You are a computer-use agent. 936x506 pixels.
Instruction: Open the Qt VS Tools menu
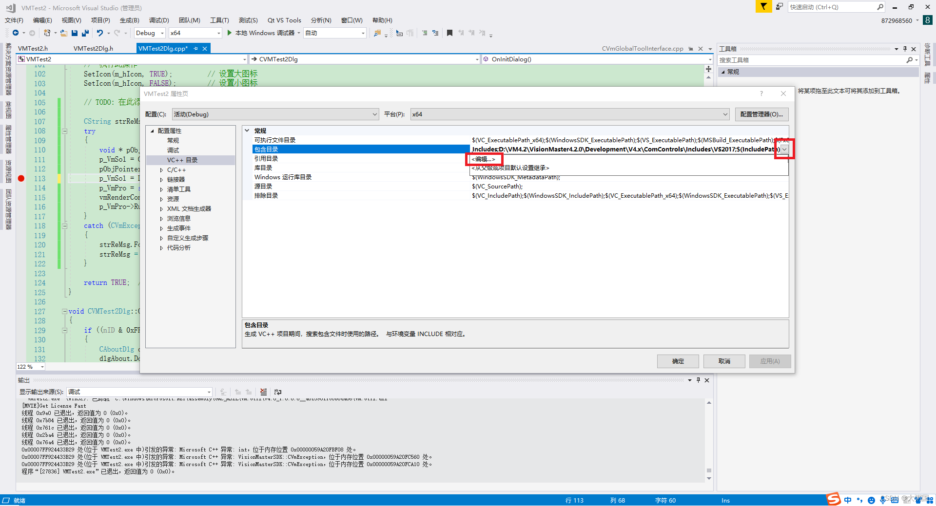tap(284, 20)
